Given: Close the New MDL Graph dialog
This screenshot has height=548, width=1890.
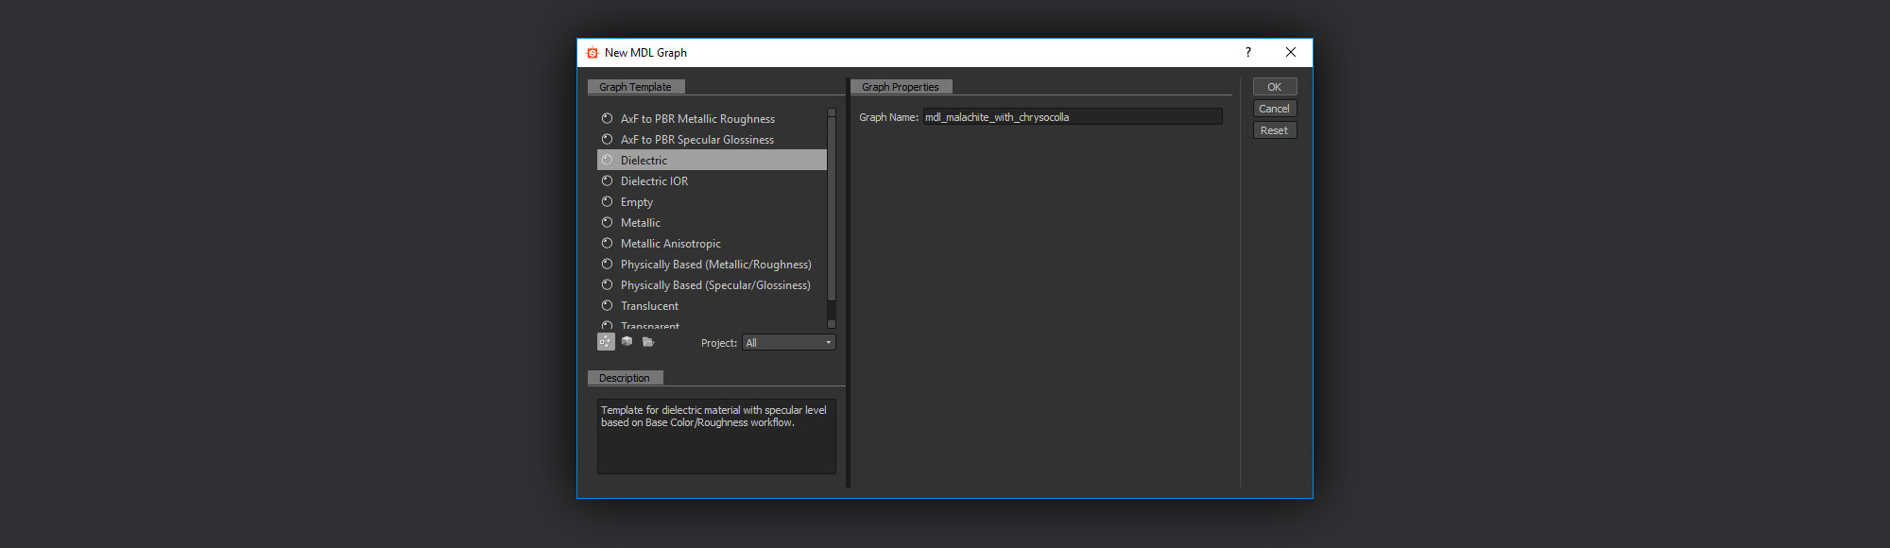Looking at the screenshot, I should coord(1291,53).
